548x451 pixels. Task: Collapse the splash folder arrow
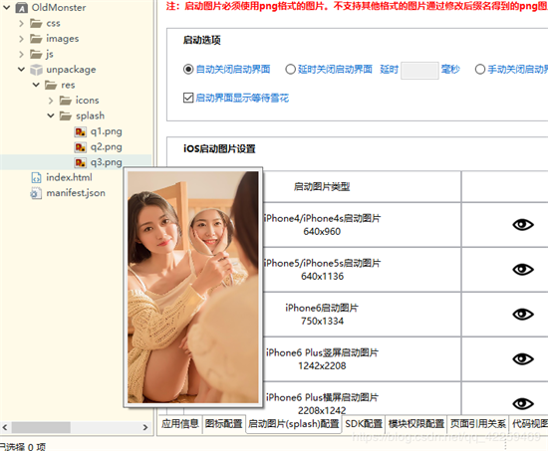(x=51, y=115)
